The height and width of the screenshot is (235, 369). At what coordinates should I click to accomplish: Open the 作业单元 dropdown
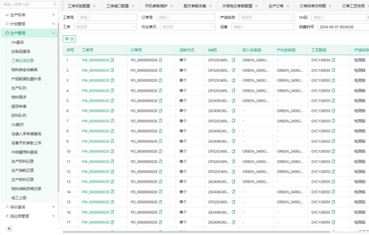coord(183,27)
